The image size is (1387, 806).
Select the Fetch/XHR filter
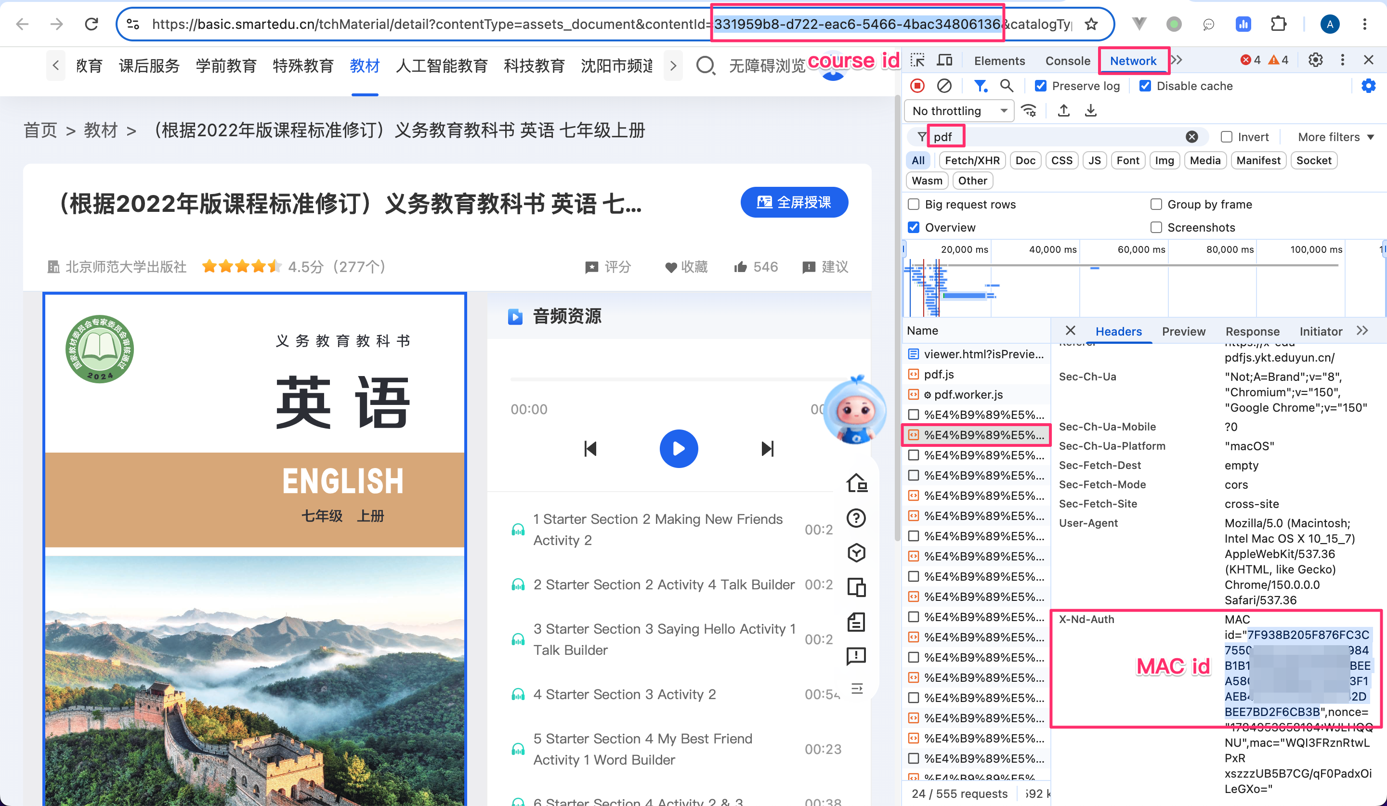pos(972,161)
